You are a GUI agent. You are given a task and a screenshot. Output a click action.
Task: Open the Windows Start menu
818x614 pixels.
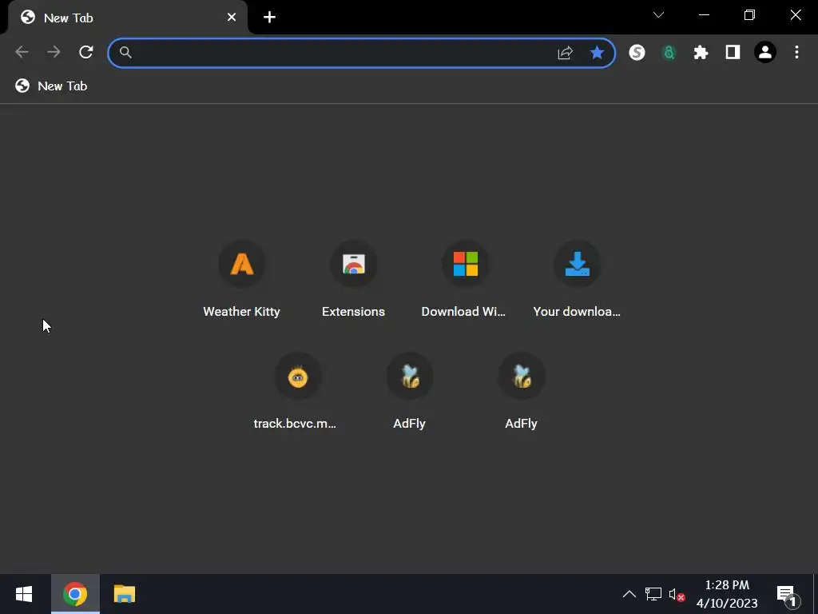[x=24, y=594]
